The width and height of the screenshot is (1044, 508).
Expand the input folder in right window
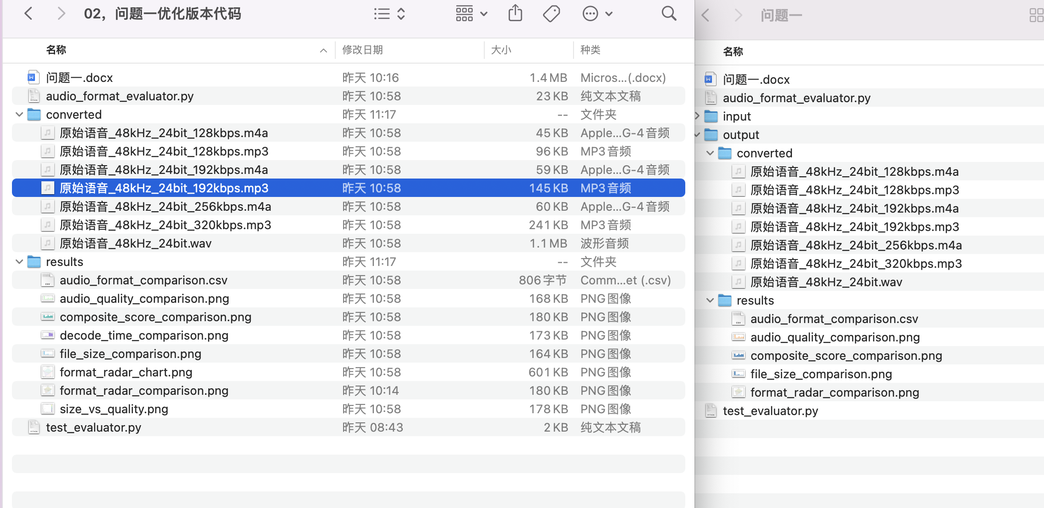click(697, 116)
